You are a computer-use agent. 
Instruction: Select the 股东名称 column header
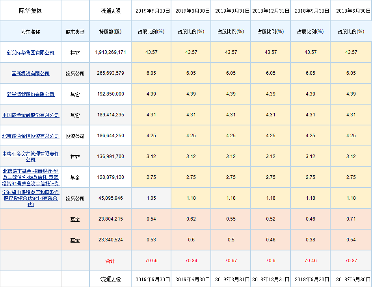(31, 32)
